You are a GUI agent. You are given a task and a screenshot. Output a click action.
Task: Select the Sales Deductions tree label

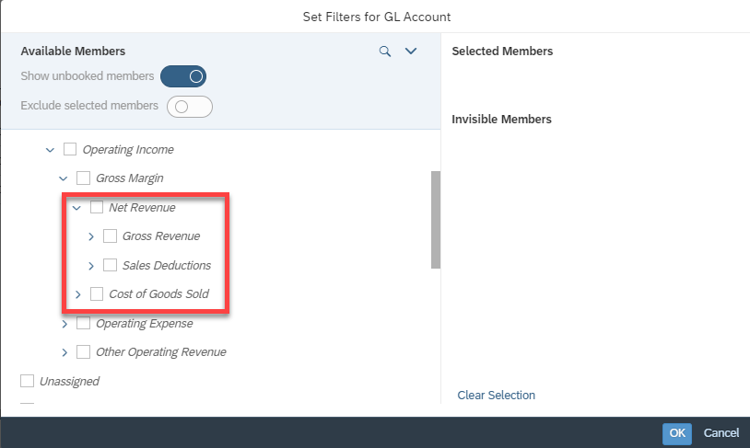[x=167, y=266]
